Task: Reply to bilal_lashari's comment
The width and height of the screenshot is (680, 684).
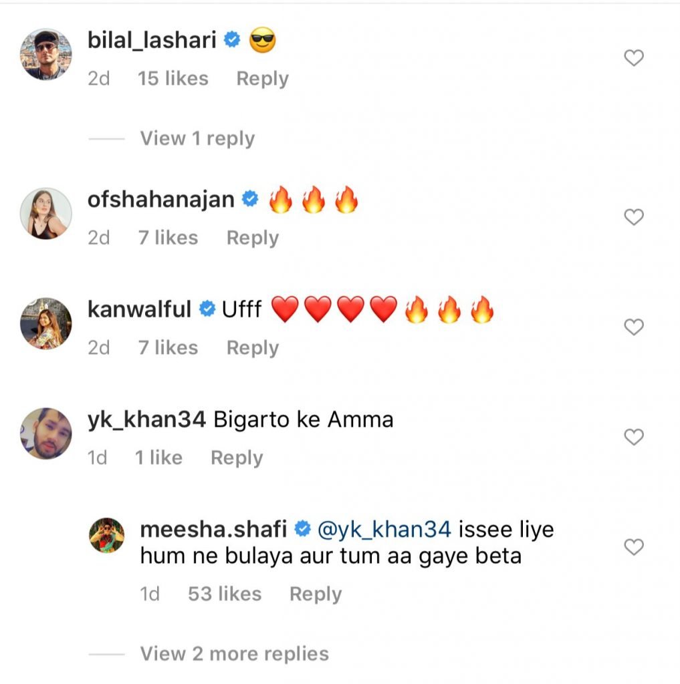Action: pos(262,79)
